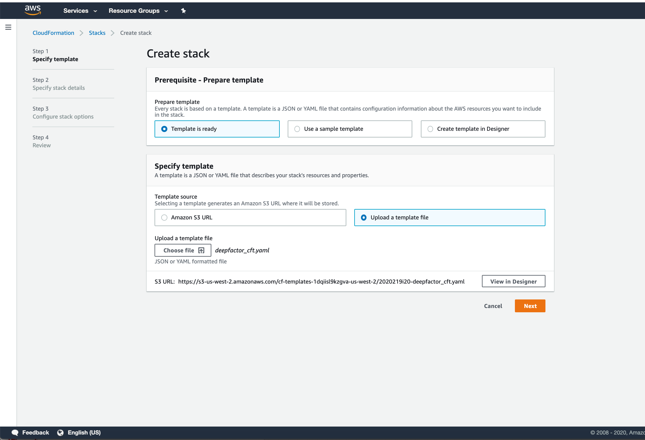Click the Feedback speech bubble icon

(x=15, y=432)
